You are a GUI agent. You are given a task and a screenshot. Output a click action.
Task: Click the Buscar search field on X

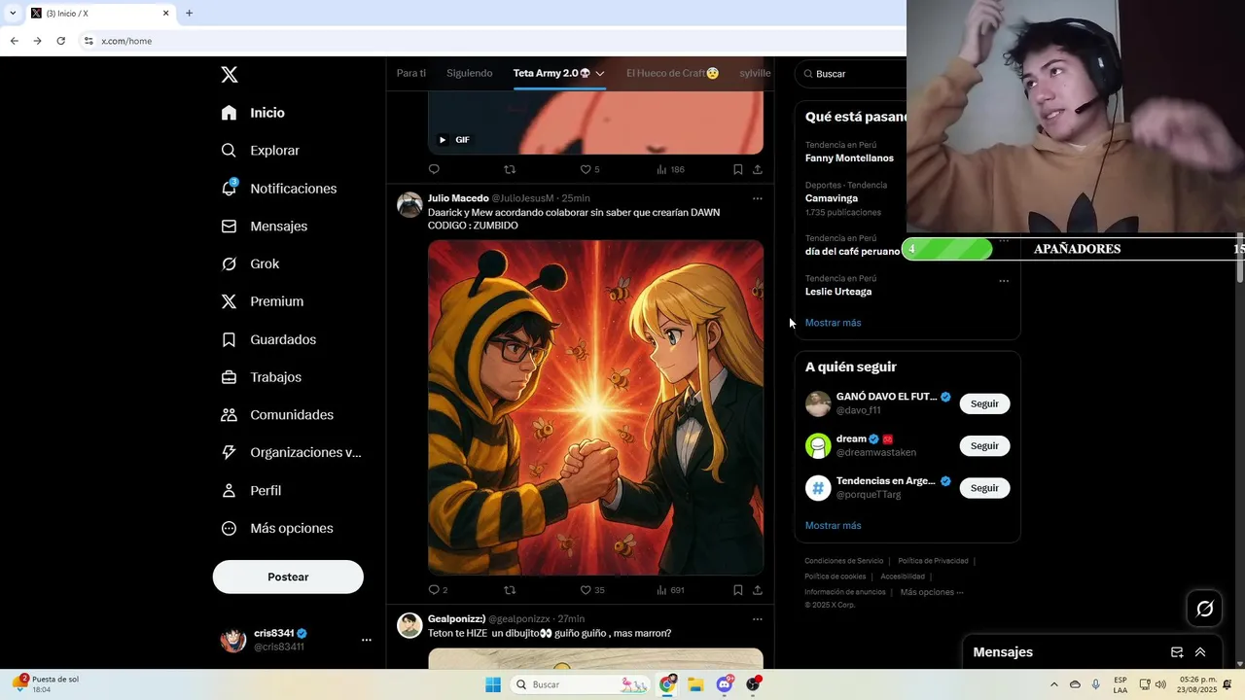click(852, 74)
